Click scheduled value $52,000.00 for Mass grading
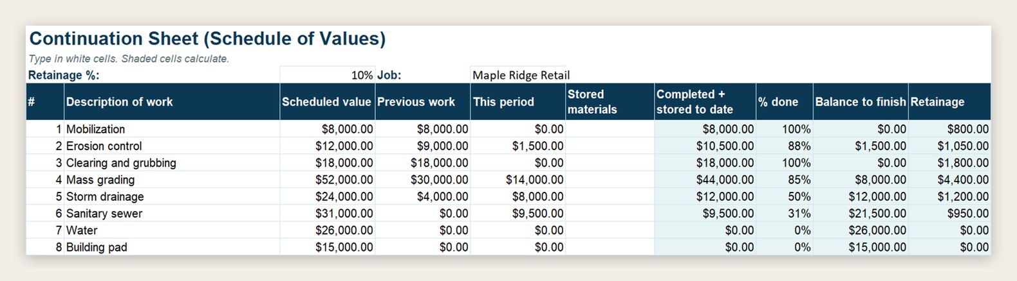This screenshot has width=1017, height=281. [327, 180]
